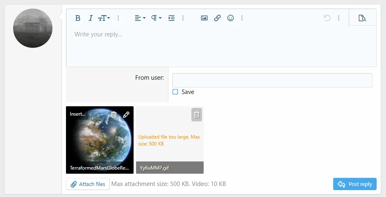Open more insert options menu
Viewport: 386px width, 197px height.
coord(242,18)
